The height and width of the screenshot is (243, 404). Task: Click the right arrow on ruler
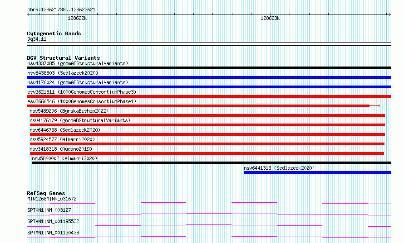tap(389, 14)
